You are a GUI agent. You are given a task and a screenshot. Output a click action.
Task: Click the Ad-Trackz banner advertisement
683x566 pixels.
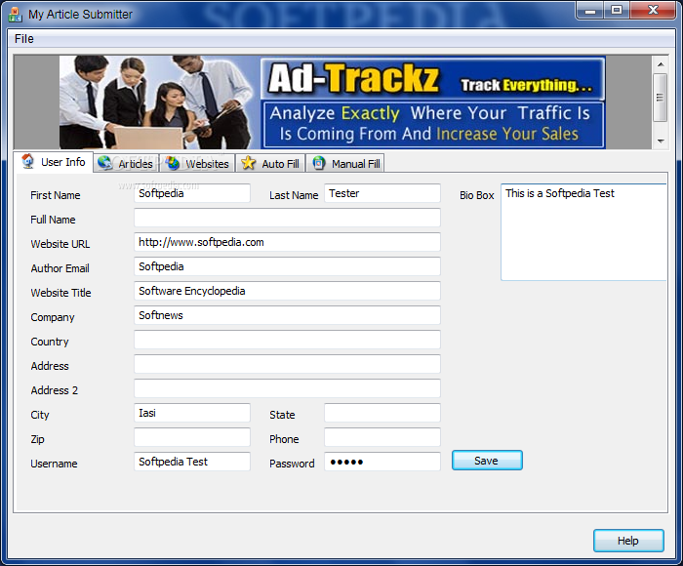point(333,102)
